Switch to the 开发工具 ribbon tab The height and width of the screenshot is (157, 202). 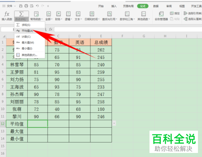pos(196,6)
